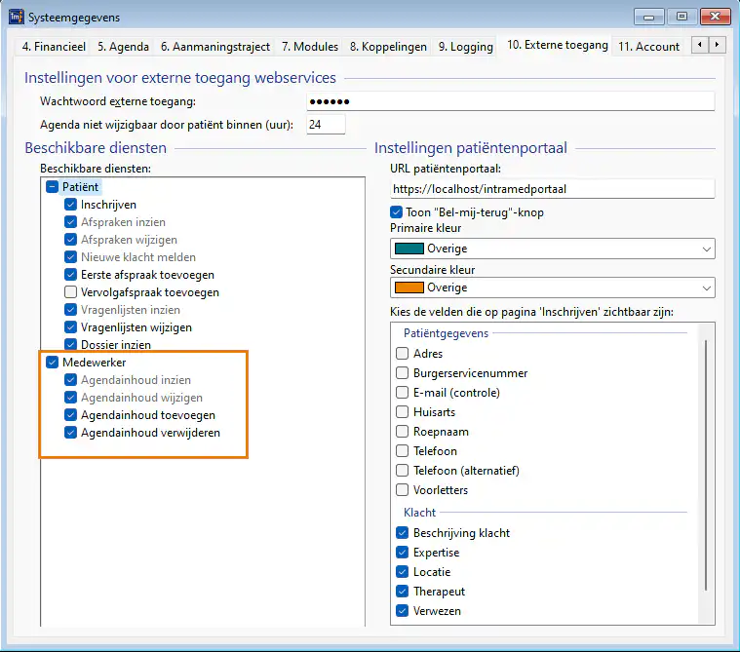Click the teal primary color swatch
This screenshot has height=652, width=740.
[409, 249]
